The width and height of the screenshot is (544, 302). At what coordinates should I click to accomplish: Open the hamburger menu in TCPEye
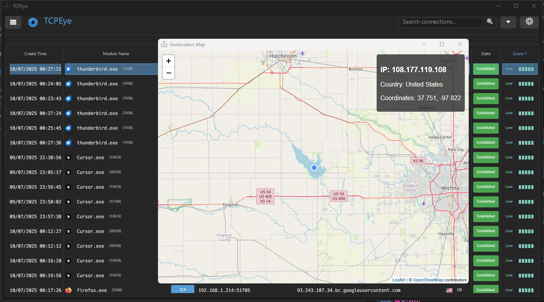(x=13, y=22)
